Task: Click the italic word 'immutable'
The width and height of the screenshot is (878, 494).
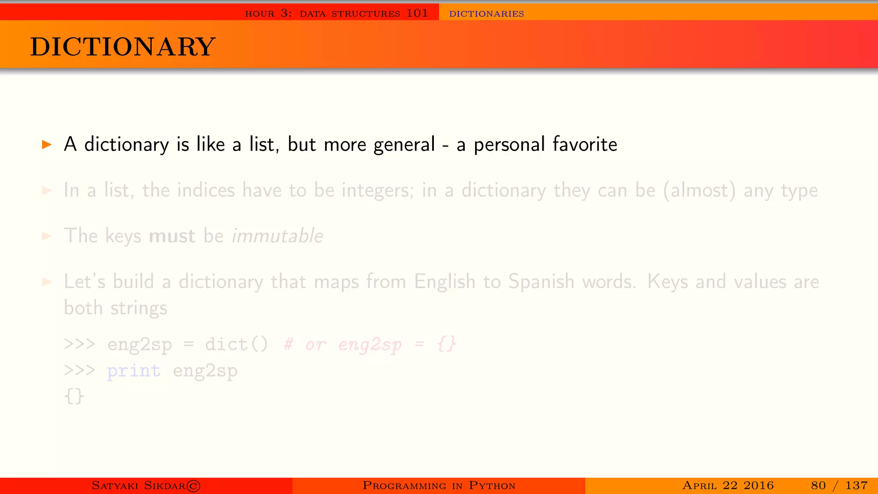Action: point(277,236)
